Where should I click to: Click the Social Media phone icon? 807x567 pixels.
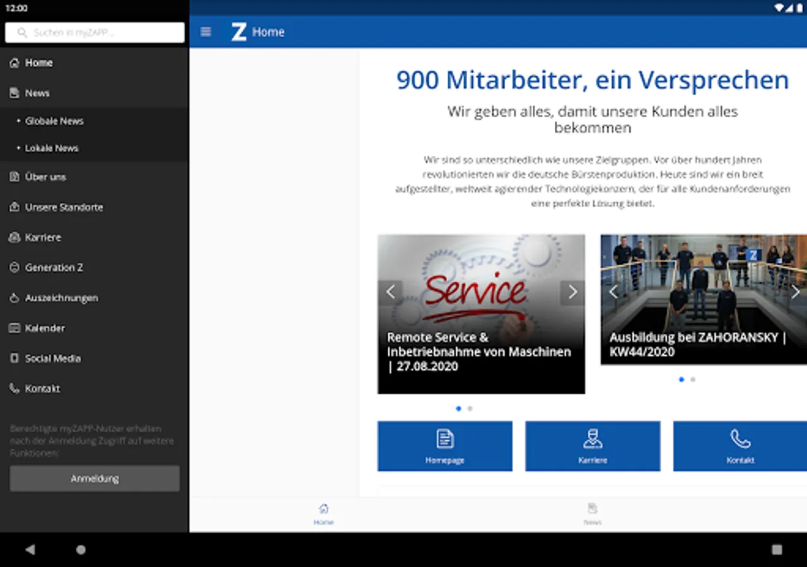coord(15,358)
